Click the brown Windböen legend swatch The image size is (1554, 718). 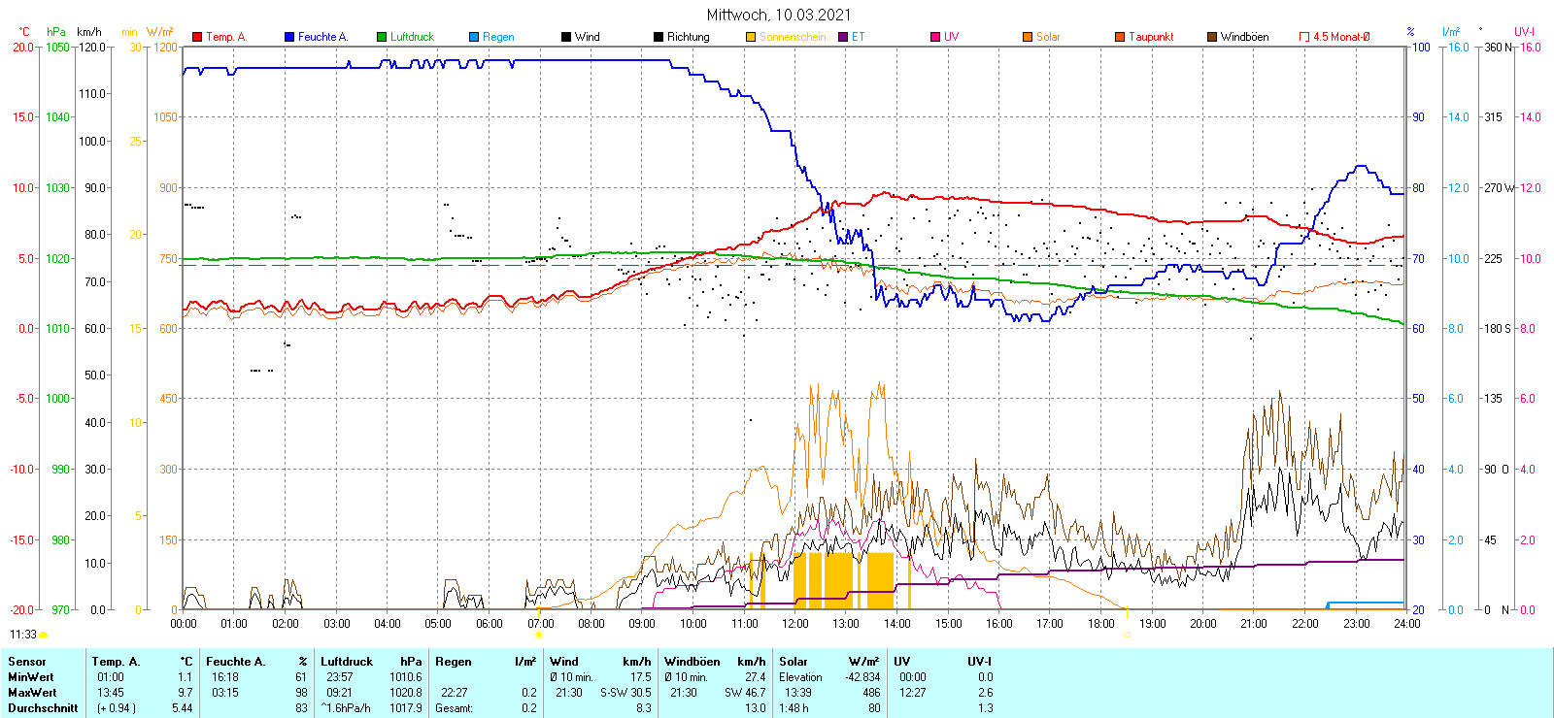click(x=1212, y=37)
